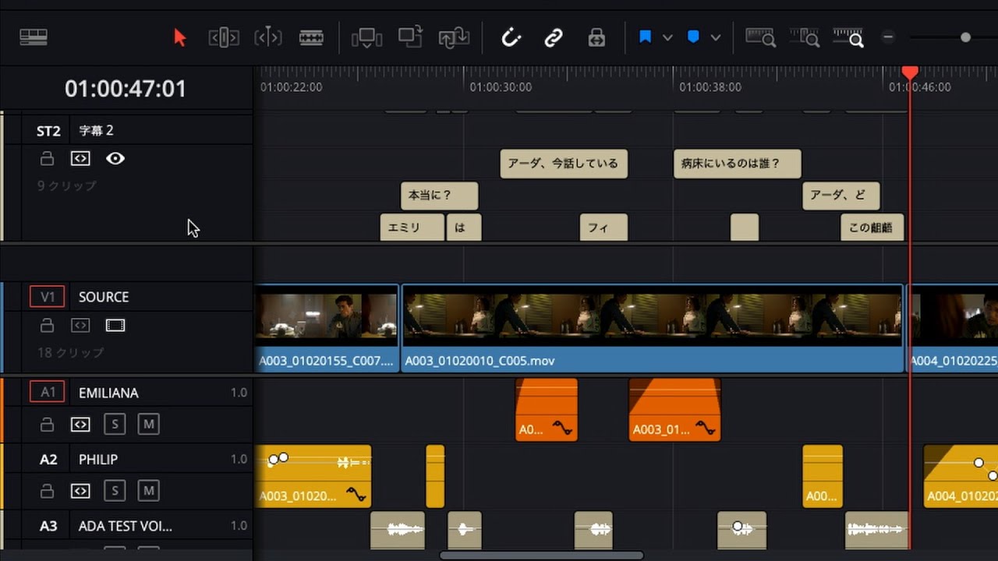Viewport: 998px width, 561px height.
Task: Click the red playhead handle on ruler
Action: pos(910,73)
